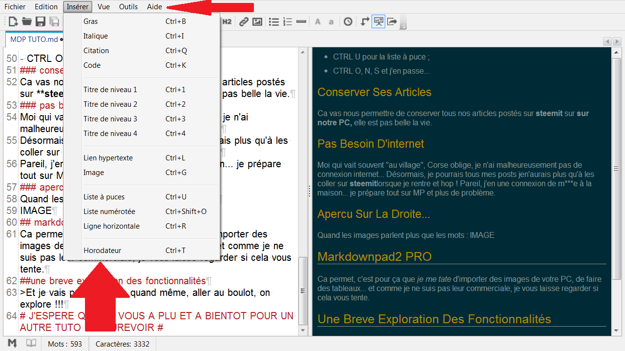
Task: Open a file using the folder icon
Action: [x=27, y=21]
